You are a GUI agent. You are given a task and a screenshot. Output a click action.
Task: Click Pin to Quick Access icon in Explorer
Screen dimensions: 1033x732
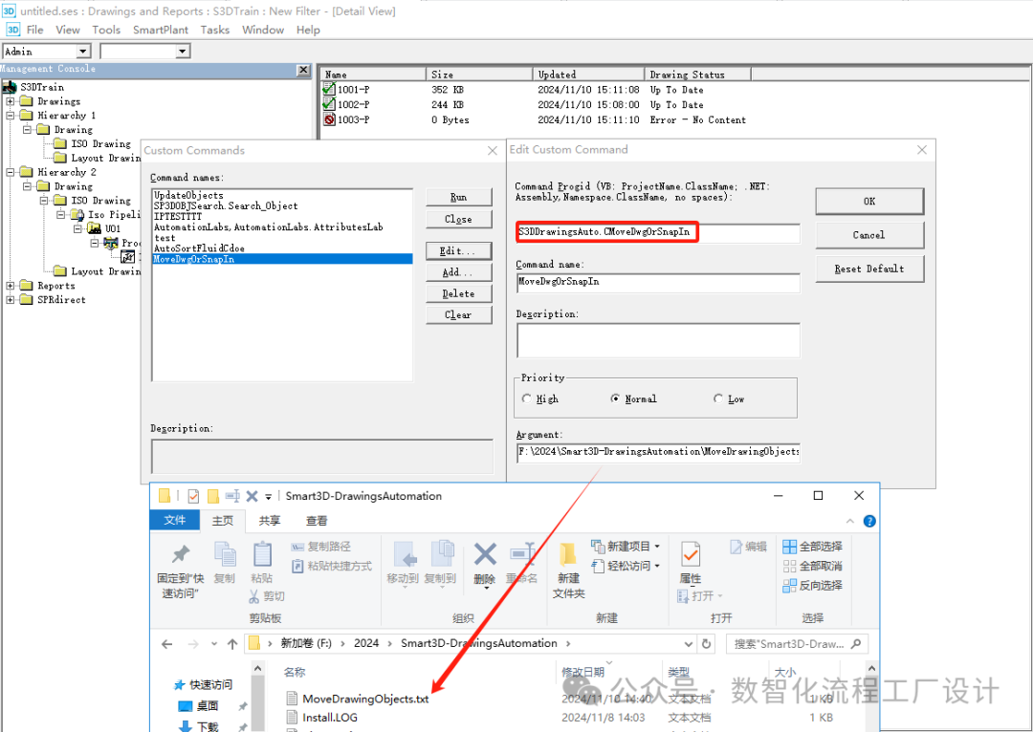pos(180,555)
